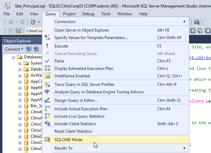Viewport: 211px width, 153px height.
Task: Click the red exclamation Execute icon
Action: pos(47,46)
